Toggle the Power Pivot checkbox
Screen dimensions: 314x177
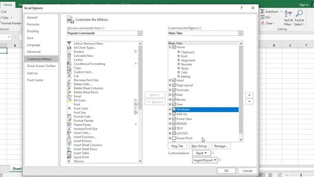point(174,138)
